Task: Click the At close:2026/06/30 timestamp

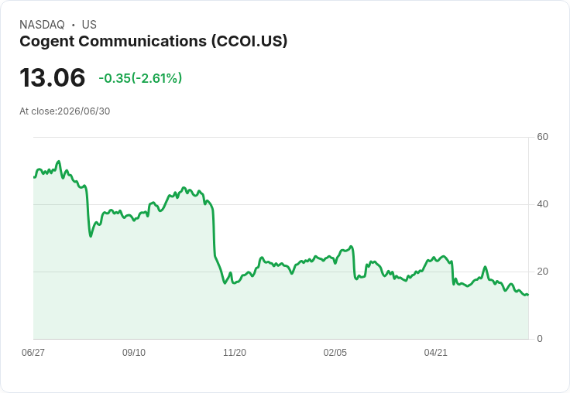Action: (65, 111)
